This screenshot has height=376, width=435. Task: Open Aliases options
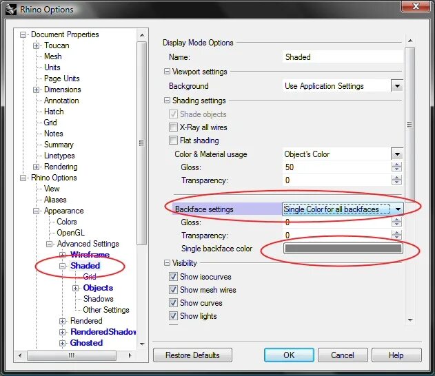[x=55, y=200]
